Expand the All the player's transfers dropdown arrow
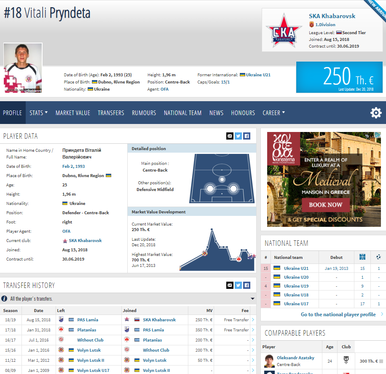 tap(252, 299)
